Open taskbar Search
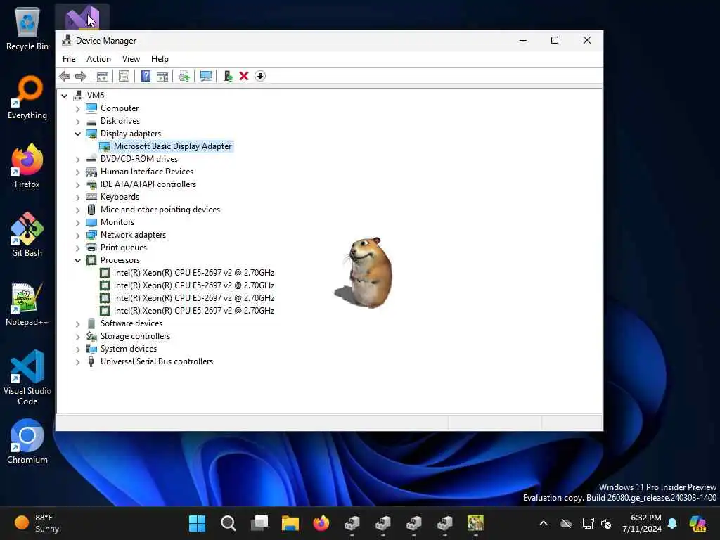This screenshot has height=540, width=720. pyautogui.click(x=229, y=523)
